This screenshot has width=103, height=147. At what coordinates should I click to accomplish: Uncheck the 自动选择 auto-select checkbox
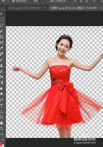(13, 1)
